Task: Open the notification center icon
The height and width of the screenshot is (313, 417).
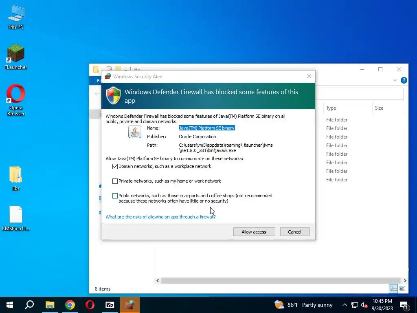Action: (x=404, y=305)
